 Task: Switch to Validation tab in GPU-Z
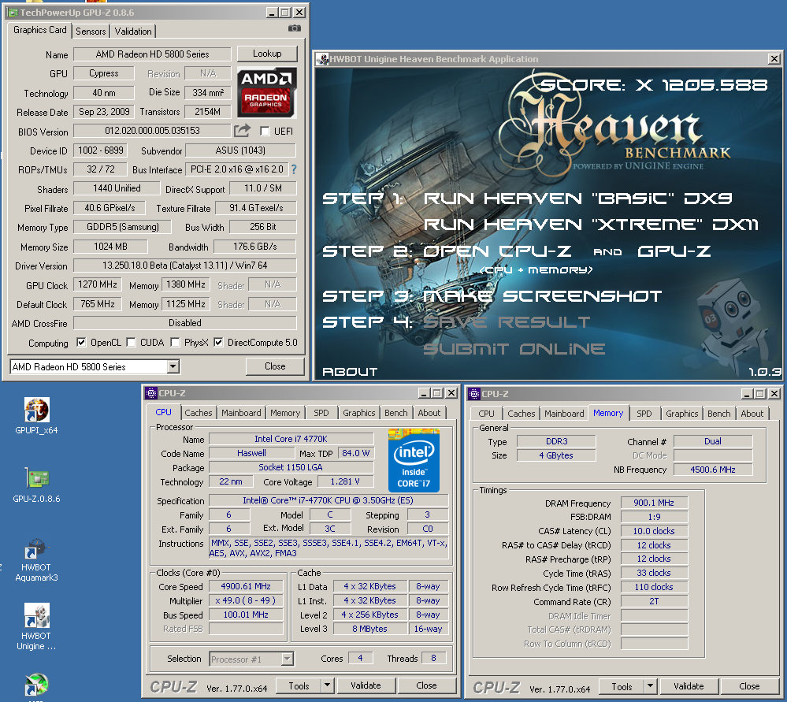(133, 32)
